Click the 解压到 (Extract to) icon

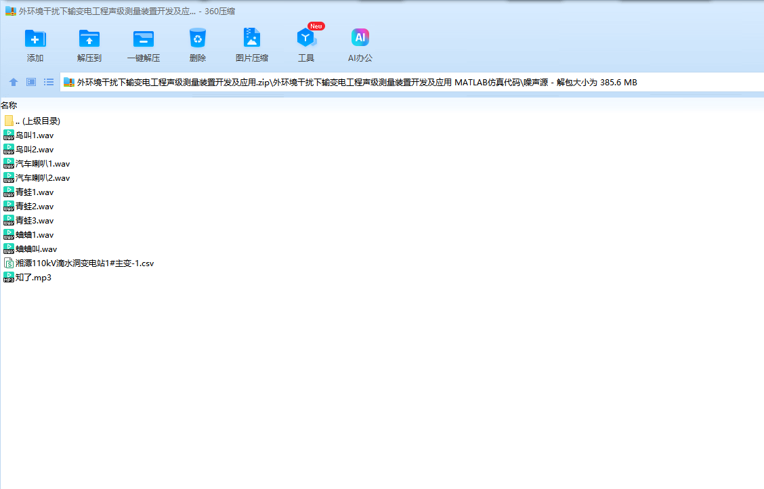click(89, 39)
